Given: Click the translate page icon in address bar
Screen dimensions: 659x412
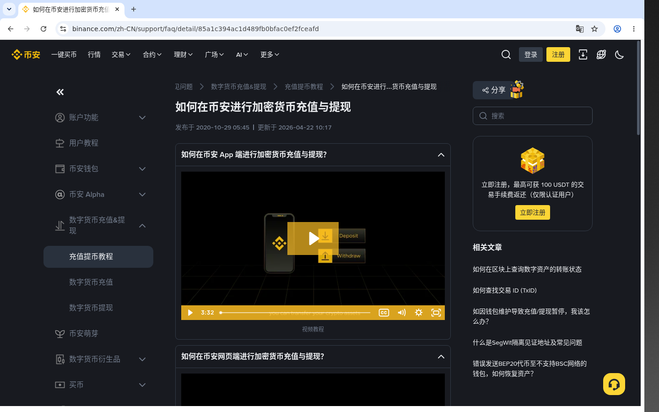Looking at the screenshot, I should pyautogui.click(x=580, y=29).
